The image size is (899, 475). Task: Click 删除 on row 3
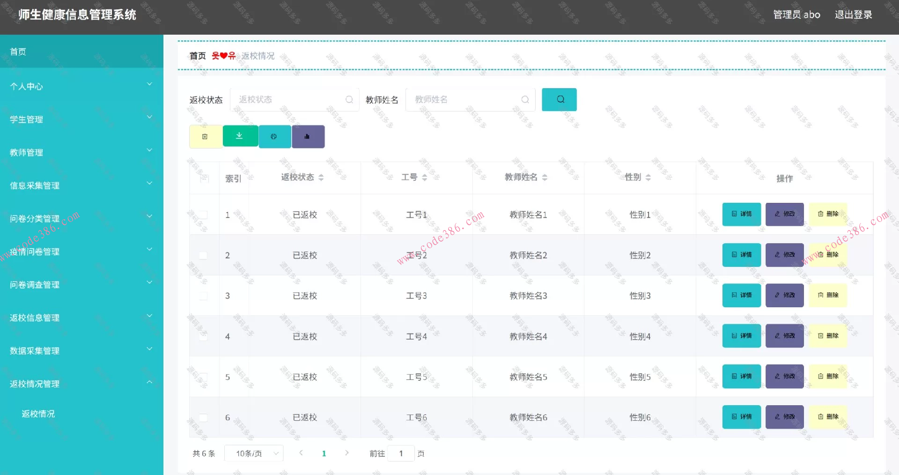827,295
